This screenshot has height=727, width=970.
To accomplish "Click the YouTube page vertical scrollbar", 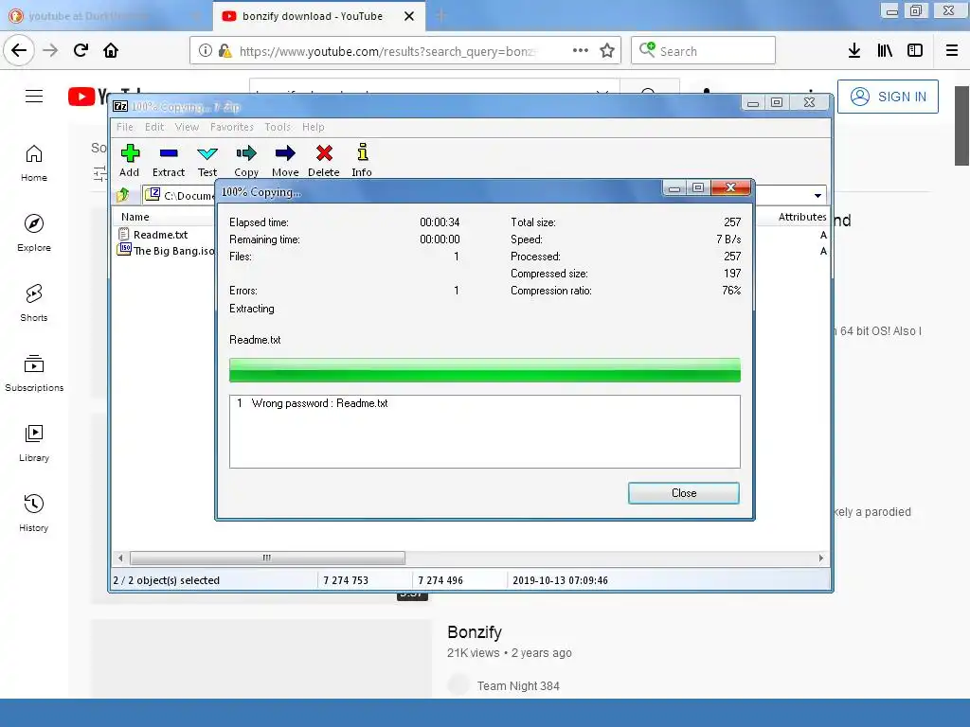I will (x=961, y=126).
